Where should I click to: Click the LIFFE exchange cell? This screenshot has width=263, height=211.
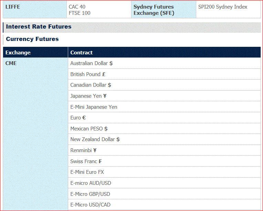35,9
